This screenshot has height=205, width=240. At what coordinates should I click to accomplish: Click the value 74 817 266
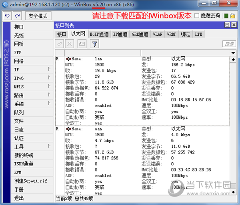106,158
